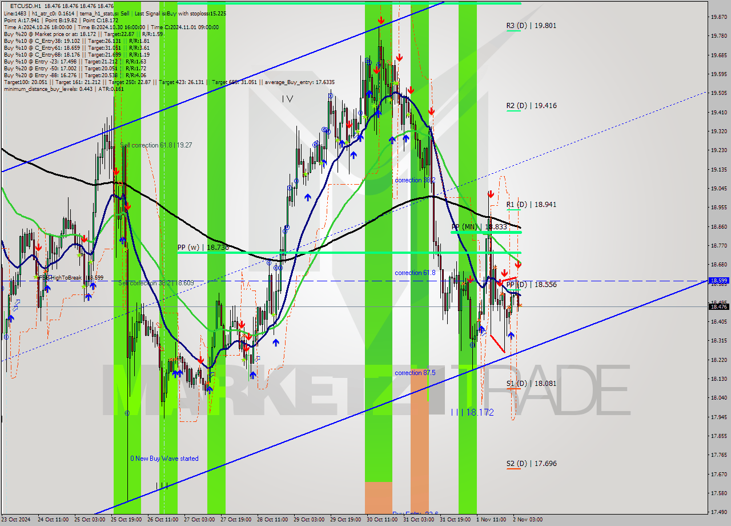Click the 19.870 price axis value
The height and width of the screenshot is (526, 731).
point(718,17)
